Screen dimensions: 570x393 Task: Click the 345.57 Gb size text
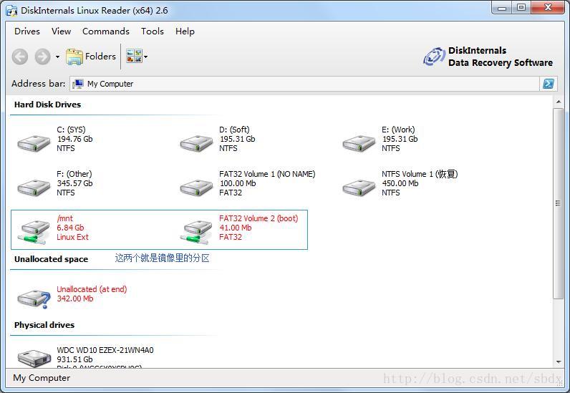[x=75, y=183]
